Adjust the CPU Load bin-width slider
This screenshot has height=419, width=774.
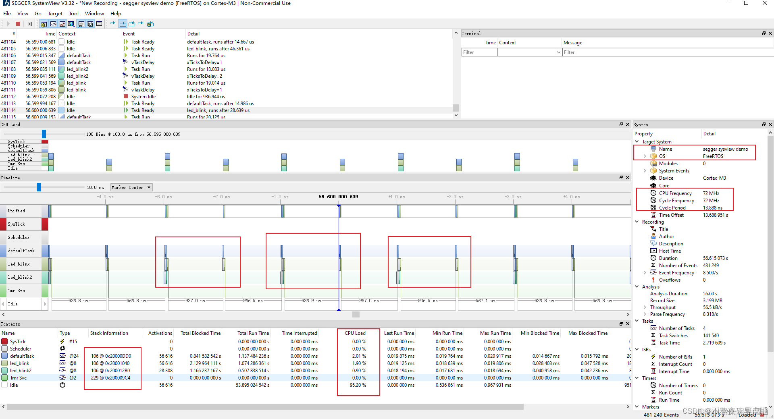tap(44, 134)
